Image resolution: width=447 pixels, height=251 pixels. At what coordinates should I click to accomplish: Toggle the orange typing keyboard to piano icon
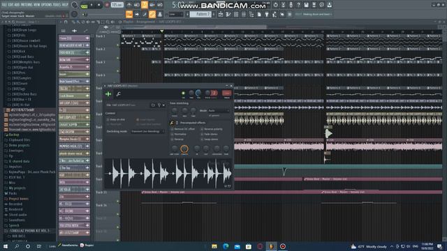click(129, 14)
